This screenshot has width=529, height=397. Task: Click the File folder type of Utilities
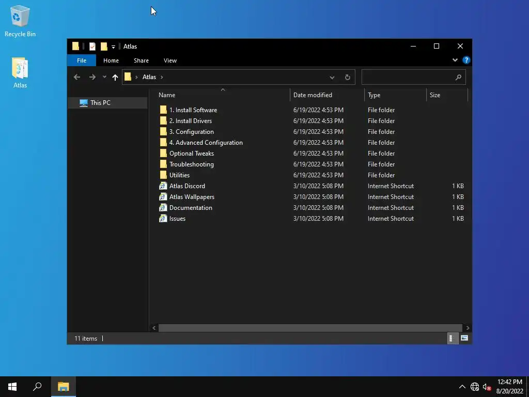[381, 175]
